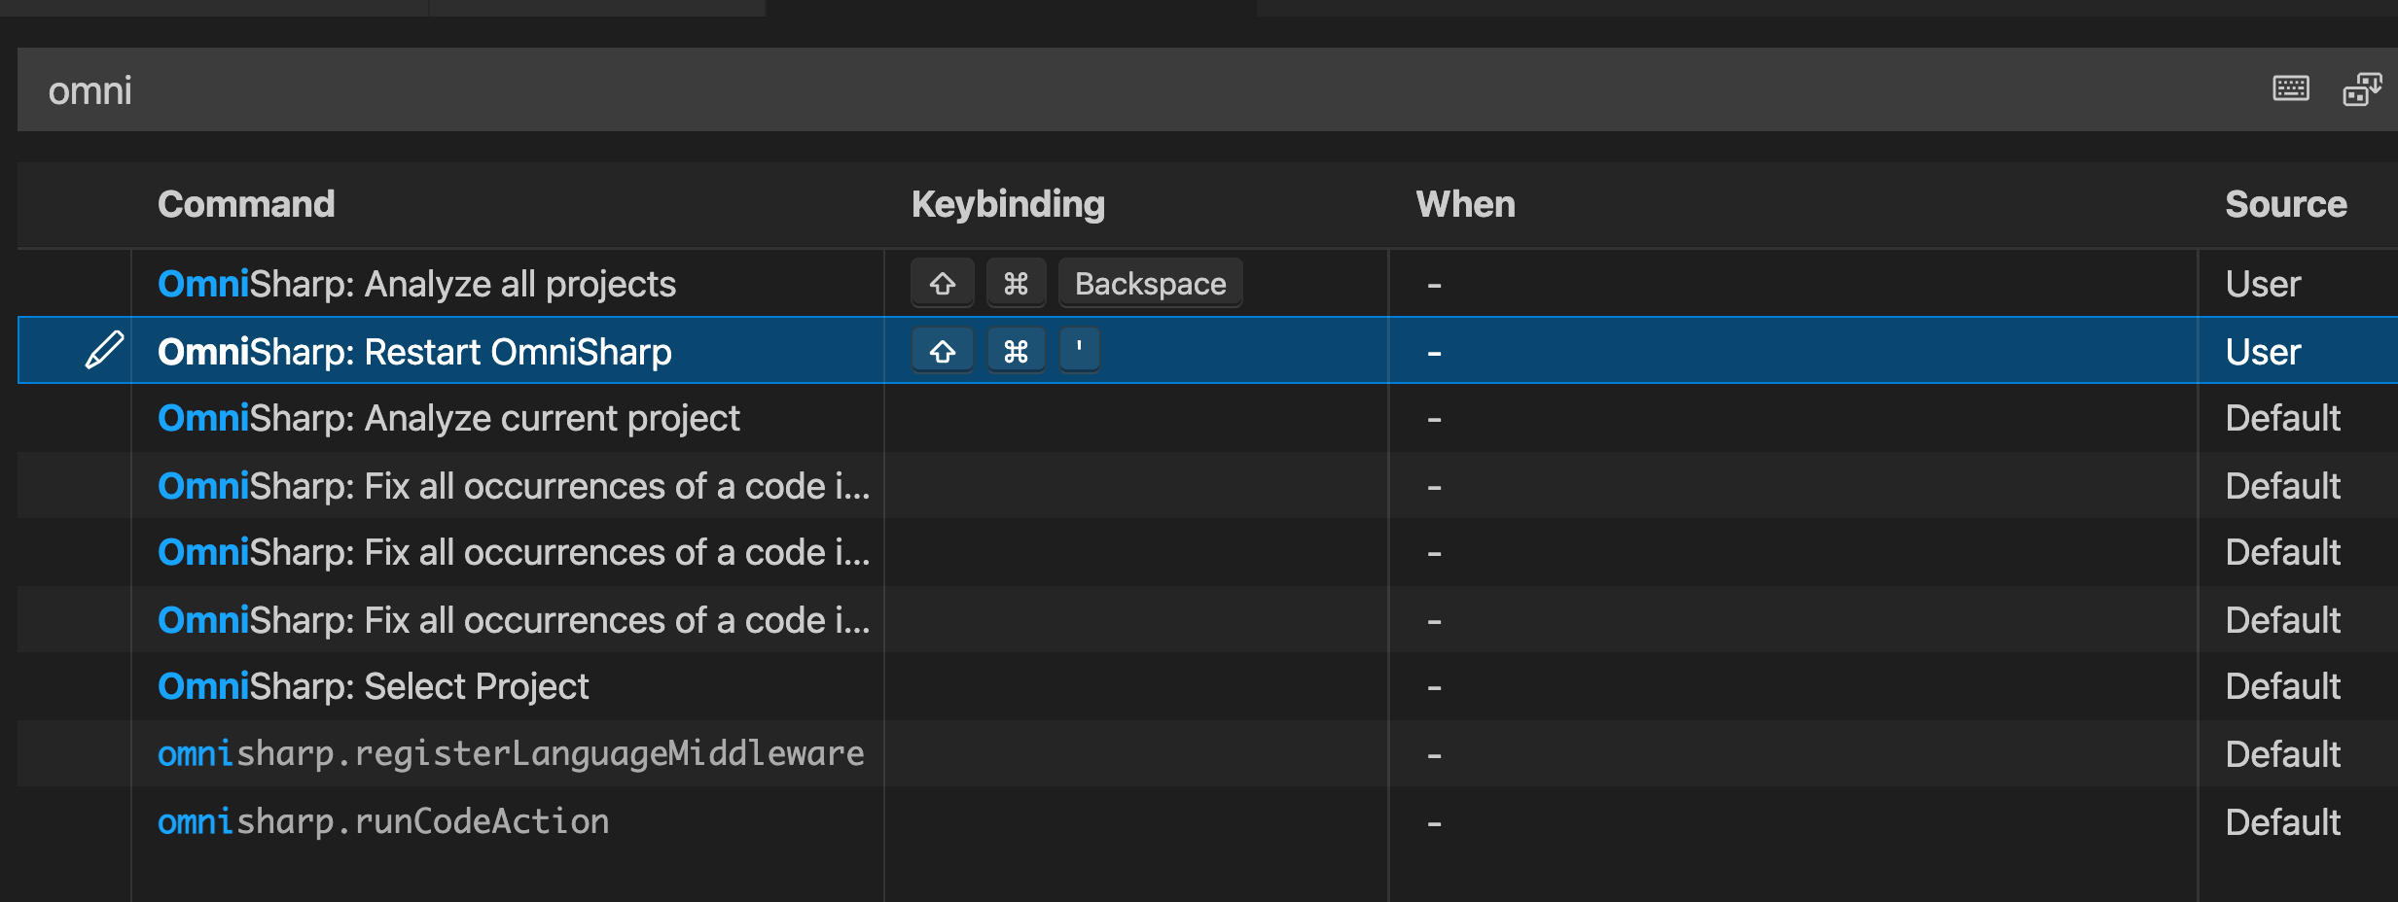Click Default source of omnisharp.runCodeAction
2398x902 pixels.
click(x=2282, y=822)
